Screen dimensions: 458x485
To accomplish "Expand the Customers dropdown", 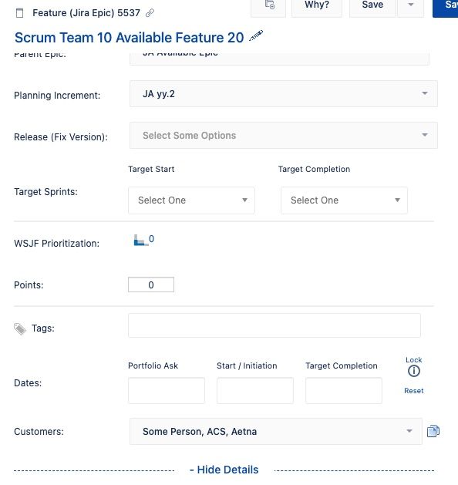I will click(x=276, y=431).
